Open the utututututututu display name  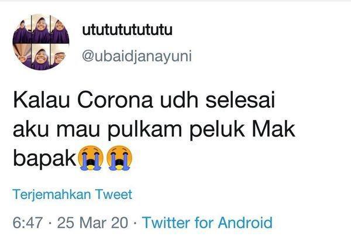127,30
